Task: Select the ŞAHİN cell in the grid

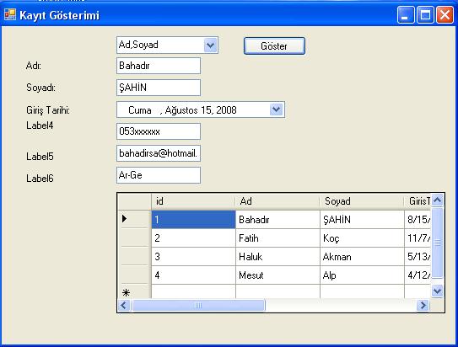Action: [x=362, y=219]
